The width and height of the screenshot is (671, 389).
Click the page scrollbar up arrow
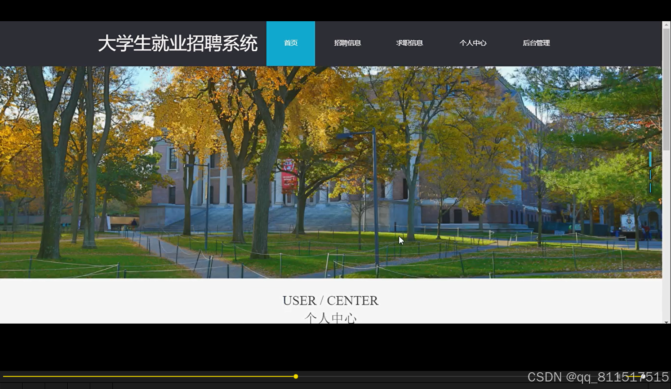(666, 25)
